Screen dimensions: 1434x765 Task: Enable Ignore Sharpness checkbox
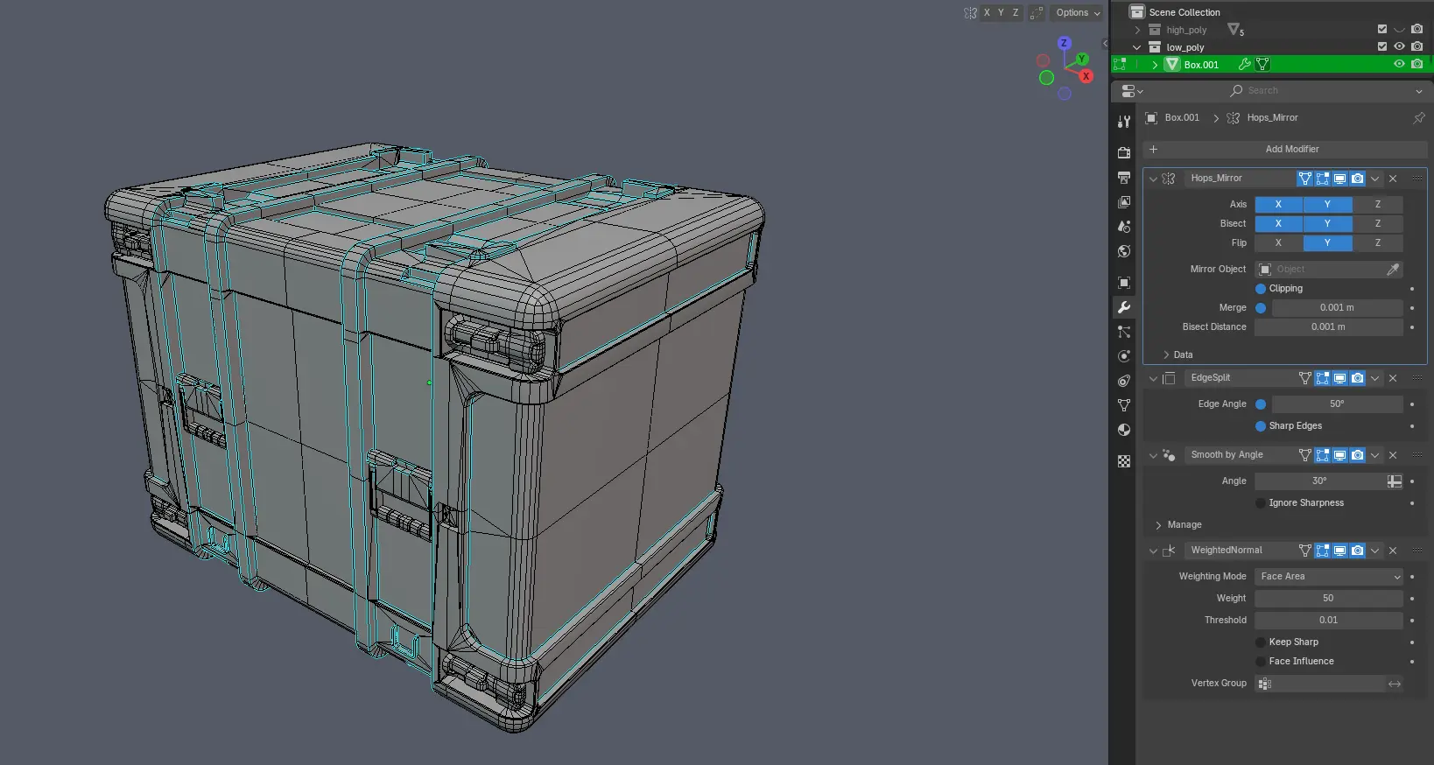[x=1261, y=503]
